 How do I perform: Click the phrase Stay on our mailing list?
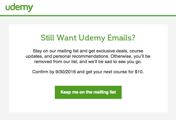click(53, 51)
